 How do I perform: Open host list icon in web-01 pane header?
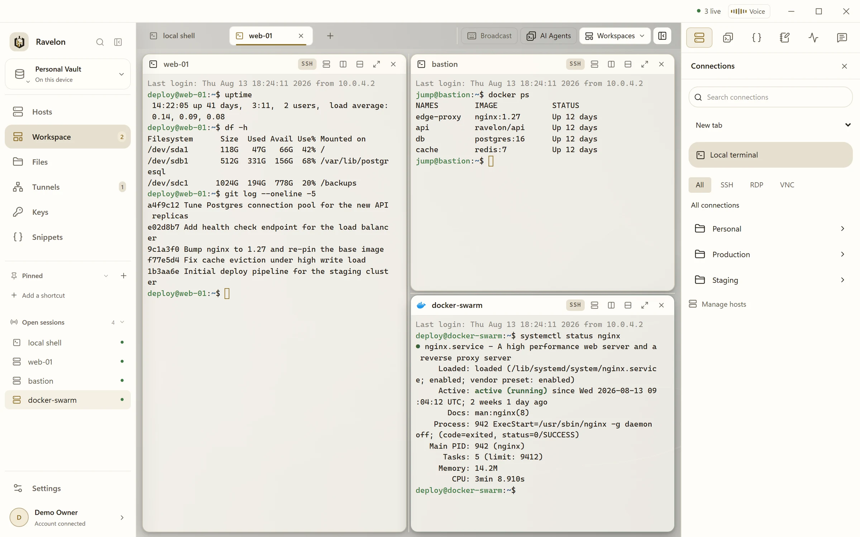click(326, 64)
